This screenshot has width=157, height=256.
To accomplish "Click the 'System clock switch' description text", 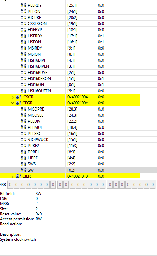I will click(x=18, y=239).
